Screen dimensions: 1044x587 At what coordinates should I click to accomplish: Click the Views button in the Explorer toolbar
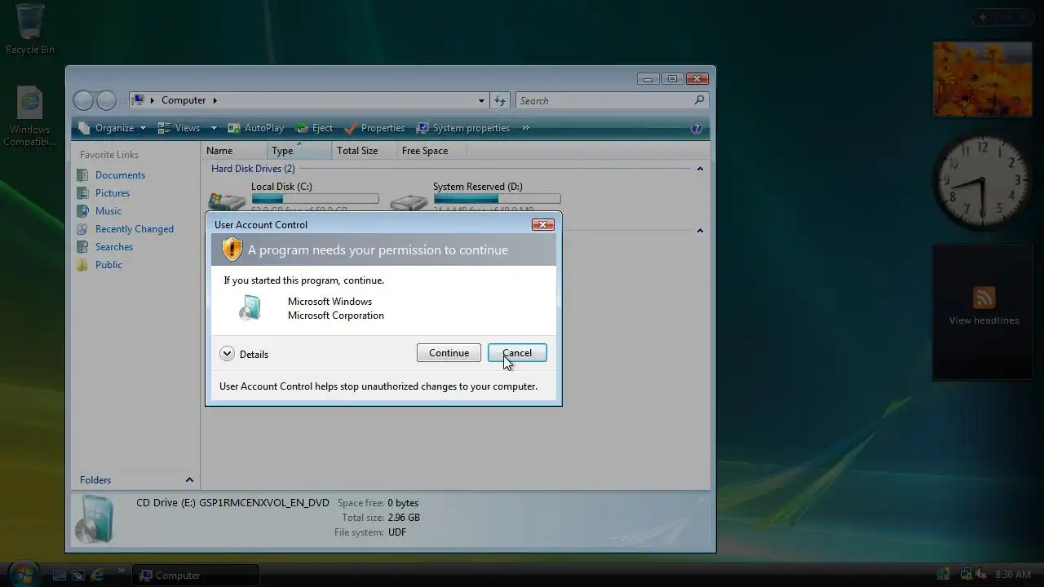pos(179,128)
